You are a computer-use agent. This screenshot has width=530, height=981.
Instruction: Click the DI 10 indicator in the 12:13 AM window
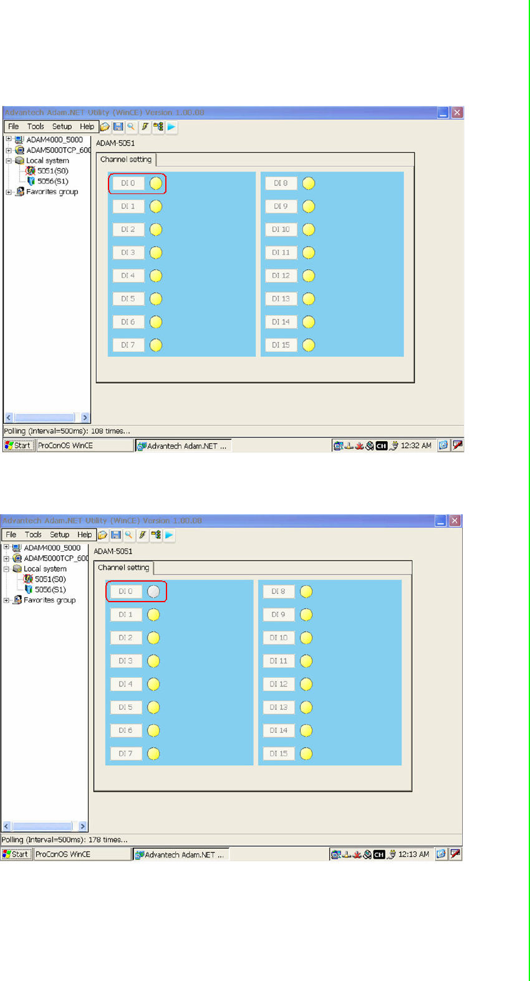click(x=306, y=638)
